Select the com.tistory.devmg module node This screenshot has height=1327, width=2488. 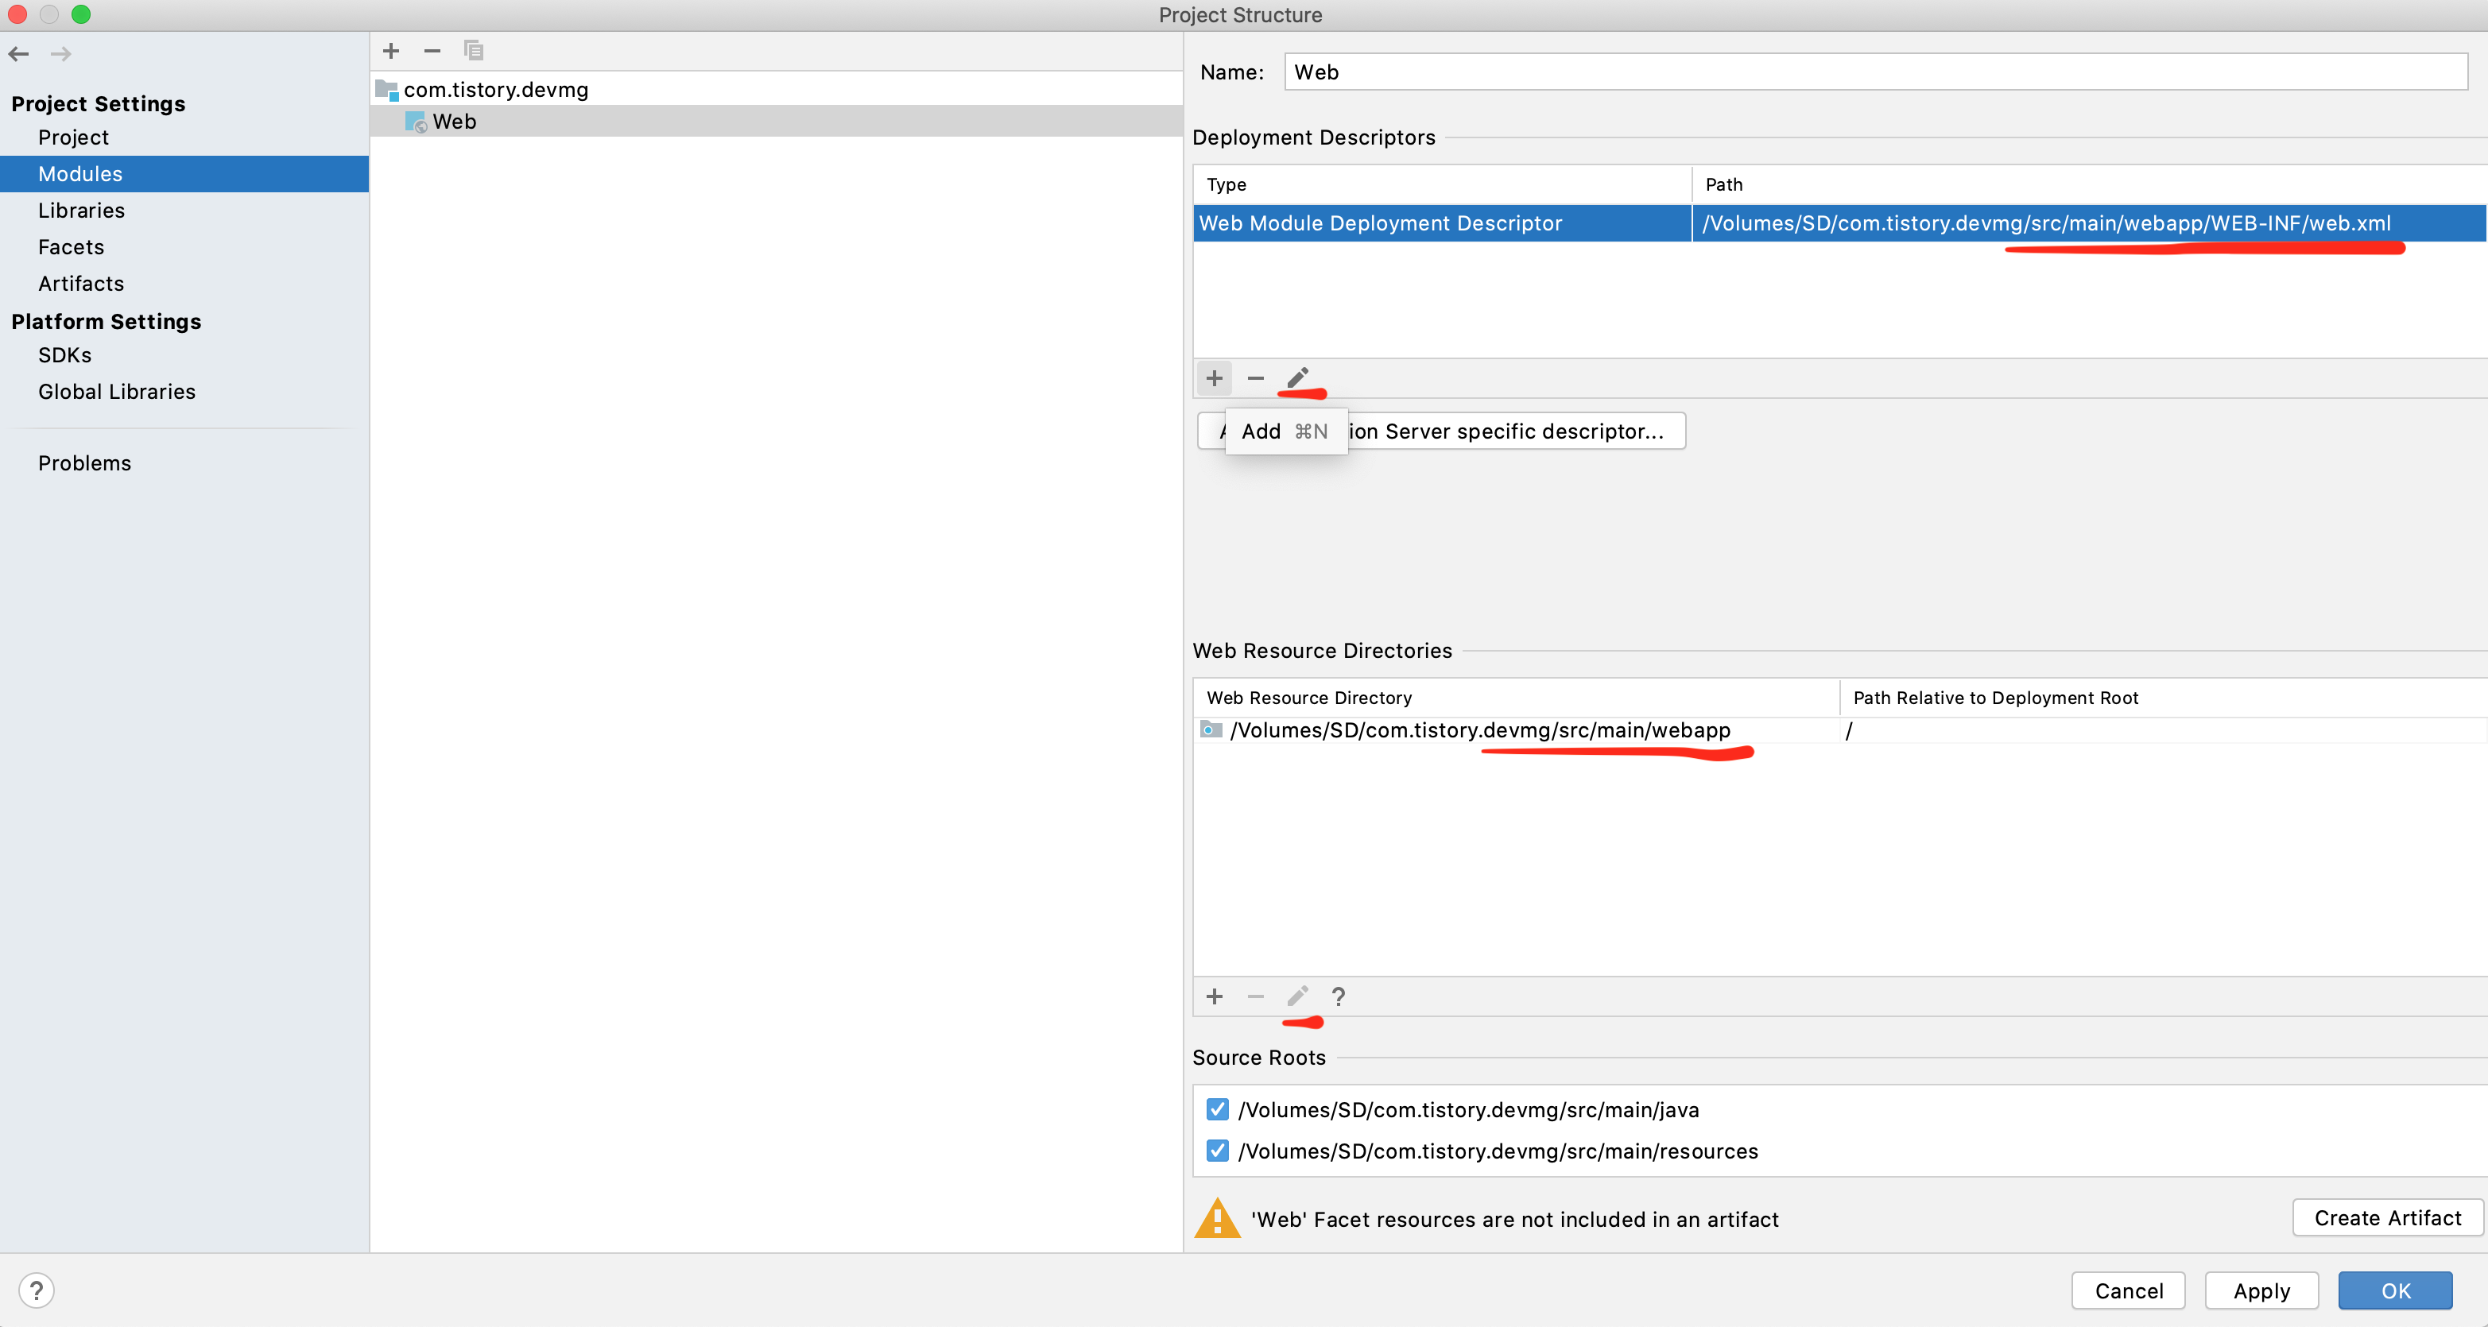495,90
